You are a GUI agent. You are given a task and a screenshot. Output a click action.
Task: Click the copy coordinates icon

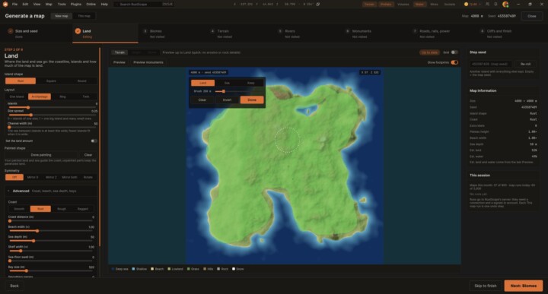[x=317, y=5]
